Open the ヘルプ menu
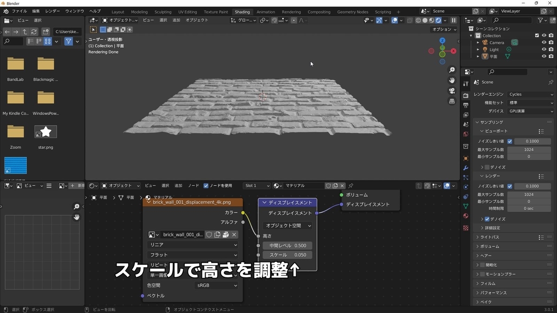The image size is (557, 313). (x=95, y=11)
